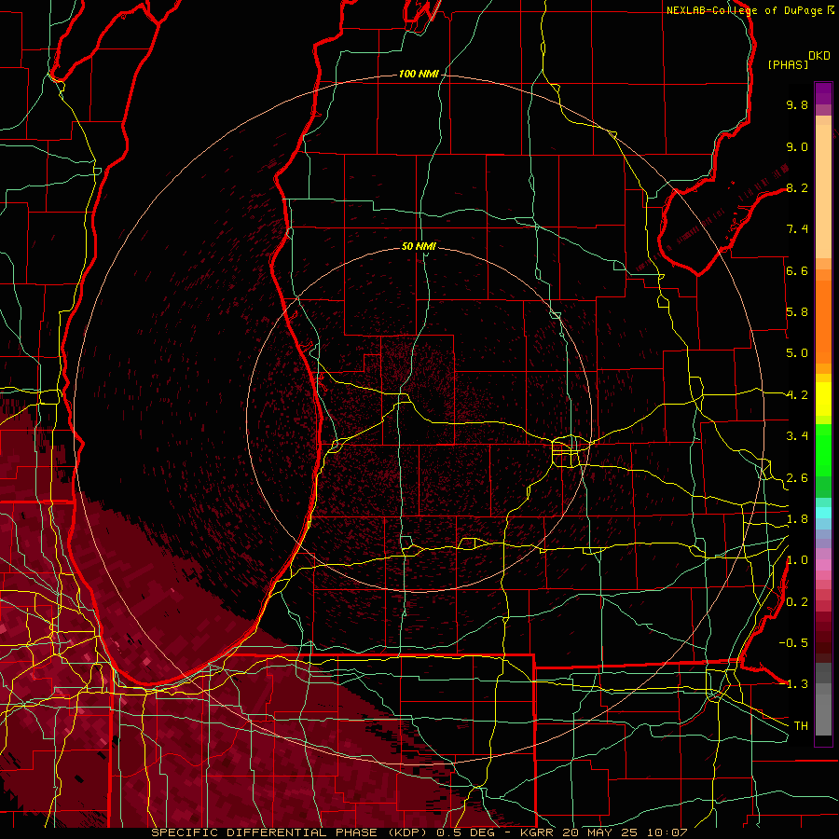
Task: Click the 1.8 value on the color scale
Action: 797,519
